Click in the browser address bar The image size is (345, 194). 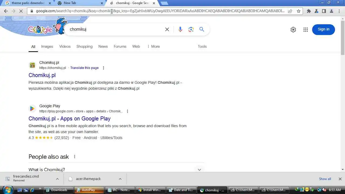pos(160,11)
